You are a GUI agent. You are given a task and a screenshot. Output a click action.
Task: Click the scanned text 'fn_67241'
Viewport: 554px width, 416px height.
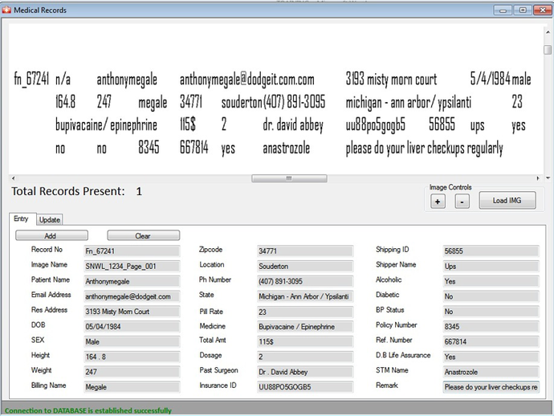pyautogui.click(x=31, y=80)
